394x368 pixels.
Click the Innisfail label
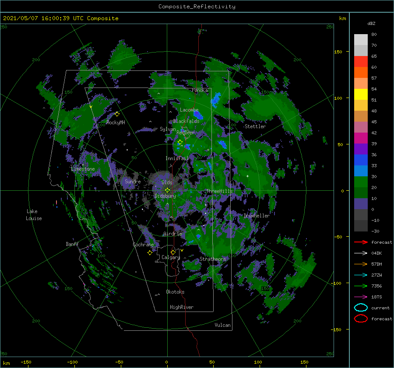(177, 158)
